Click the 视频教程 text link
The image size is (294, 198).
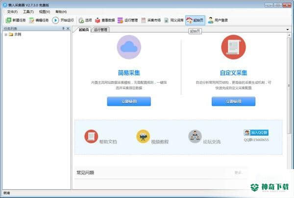coord(160,142)
